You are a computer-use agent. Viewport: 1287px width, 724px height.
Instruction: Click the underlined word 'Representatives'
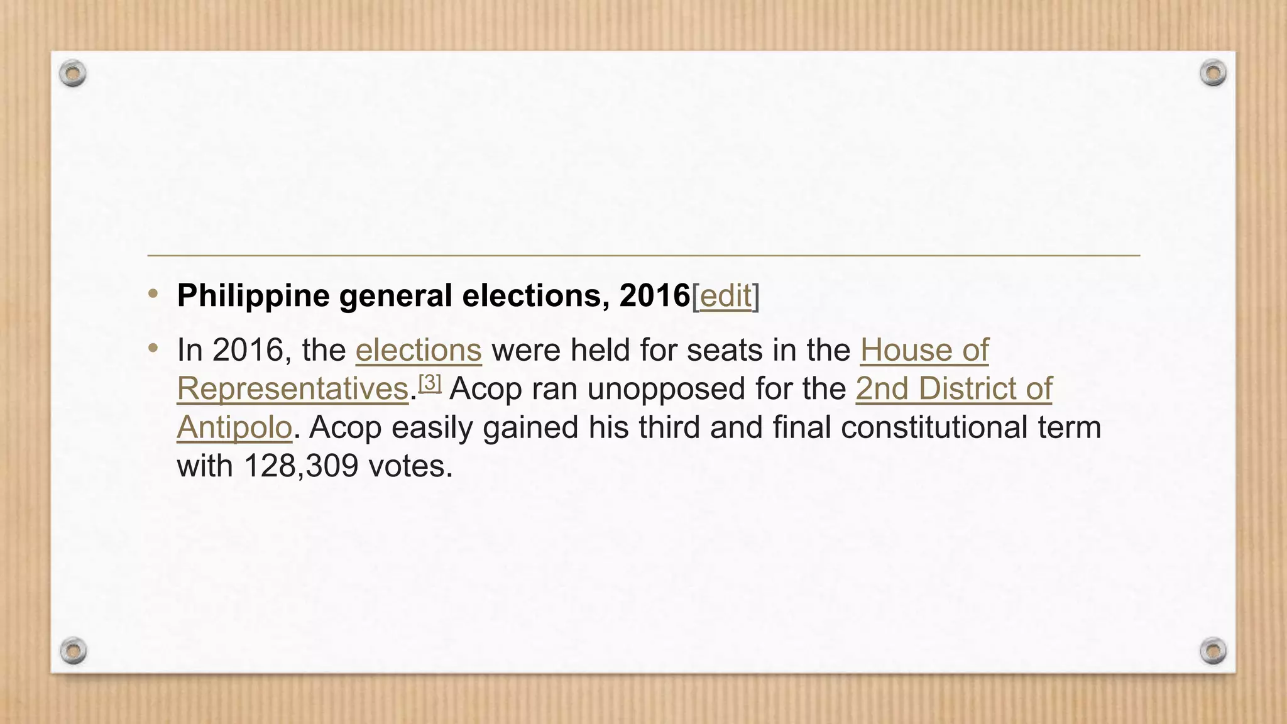[293, 389]
